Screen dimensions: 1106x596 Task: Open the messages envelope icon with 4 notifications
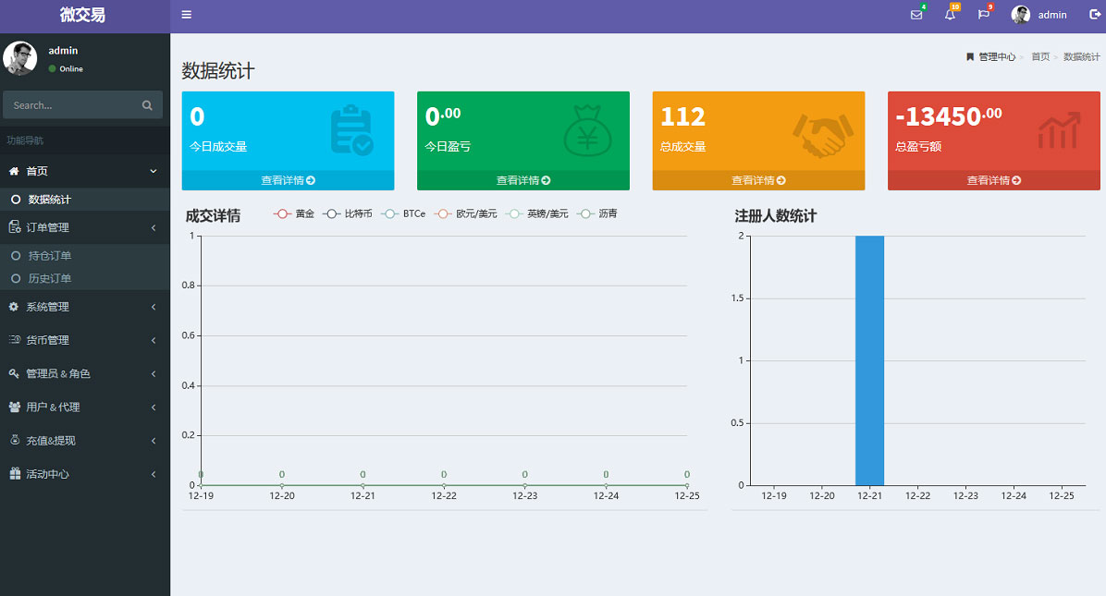(x=916, y=15)
